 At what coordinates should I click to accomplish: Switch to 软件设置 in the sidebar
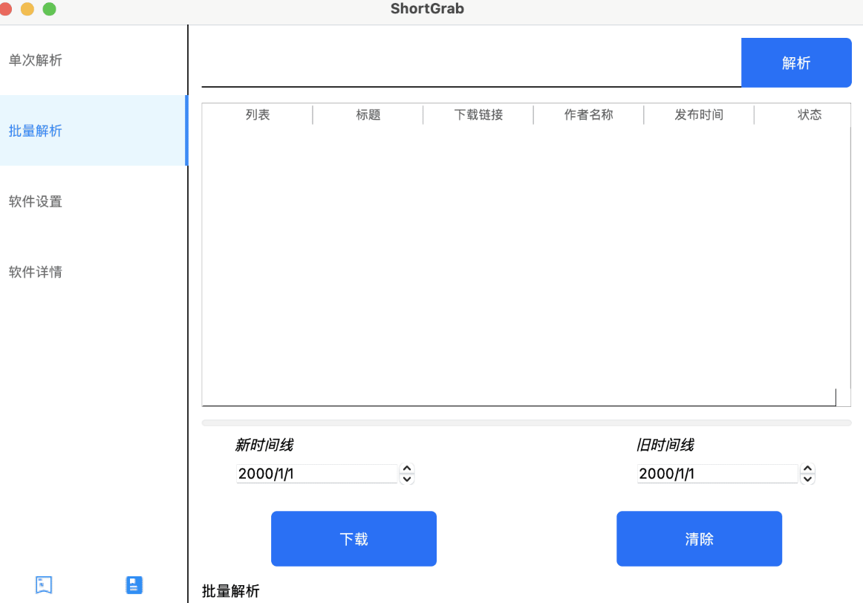tap(34, 201)
